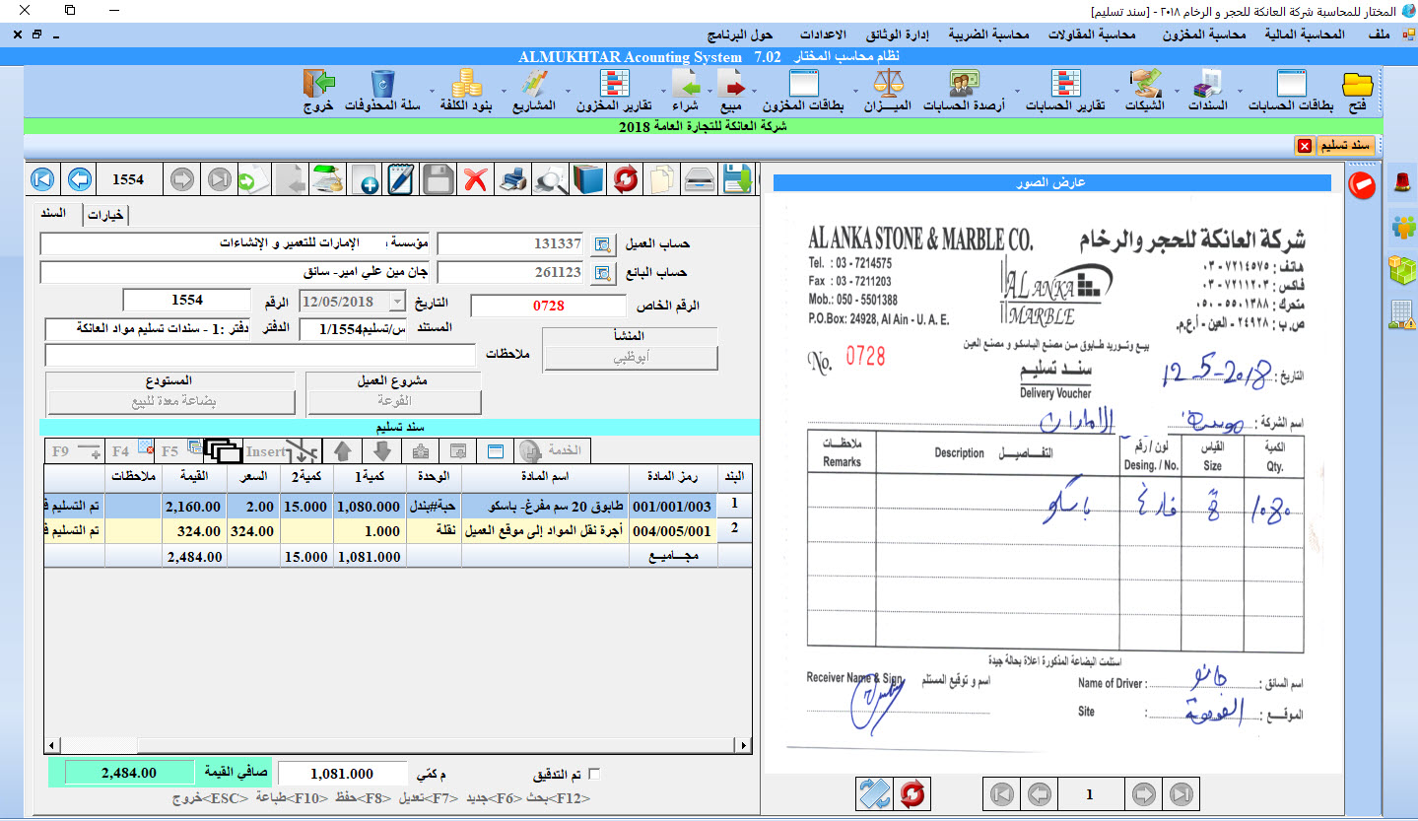The width and height of the screenshot is (1418, 821).
Task: Tick the تم التدقيق checkbox
Action: pos(593,775)
